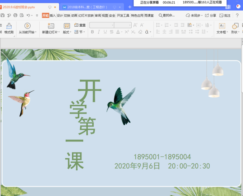Expand the Layout (版式) dropdown
Screen dimensions: 243x196
pos(67,32)
